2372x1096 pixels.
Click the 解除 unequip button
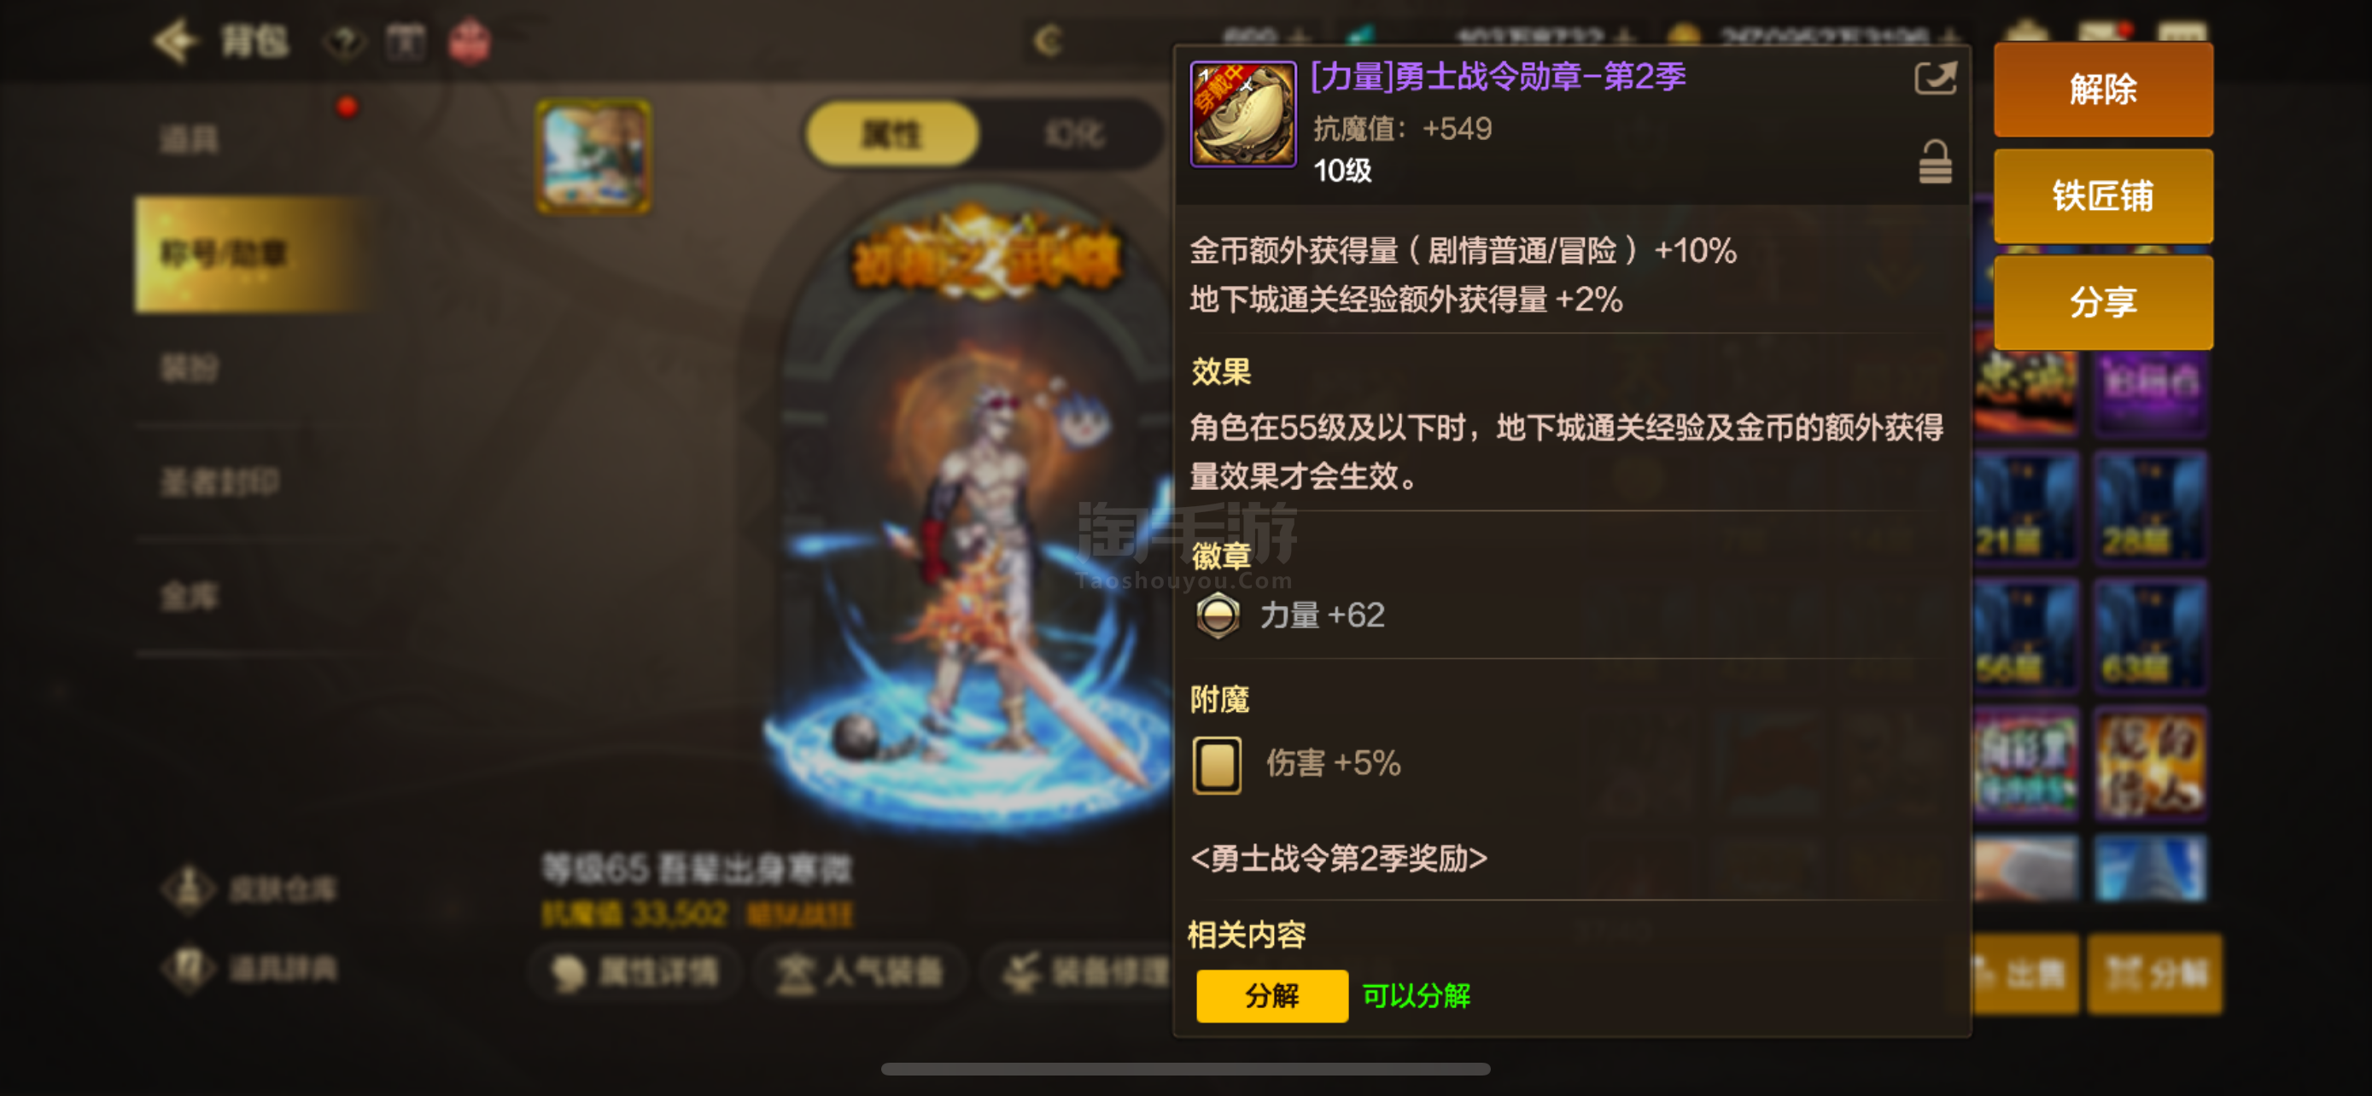pos(2103,90)
